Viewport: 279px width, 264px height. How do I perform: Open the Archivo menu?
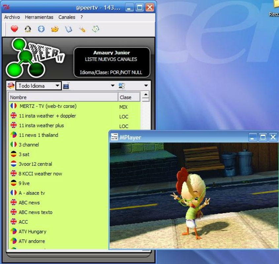(12, 17)
